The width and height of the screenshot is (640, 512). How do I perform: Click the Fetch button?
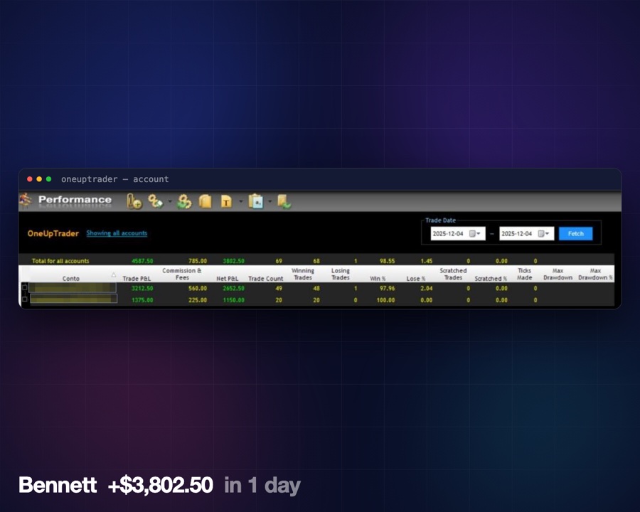(x=575, y=233)
